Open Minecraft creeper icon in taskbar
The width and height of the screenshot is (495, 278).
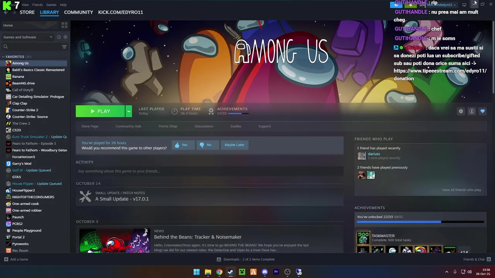pyautogui.click(x=242, y=272)
